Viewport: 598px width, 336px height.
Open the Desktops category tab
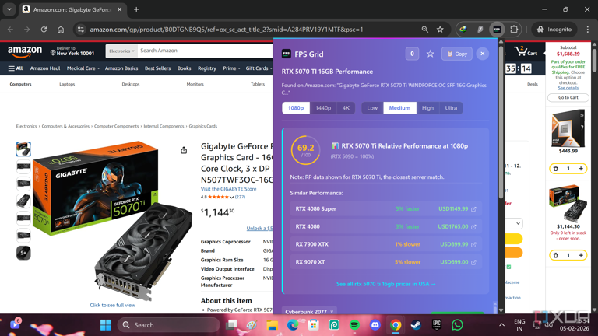tap(131, 84)
